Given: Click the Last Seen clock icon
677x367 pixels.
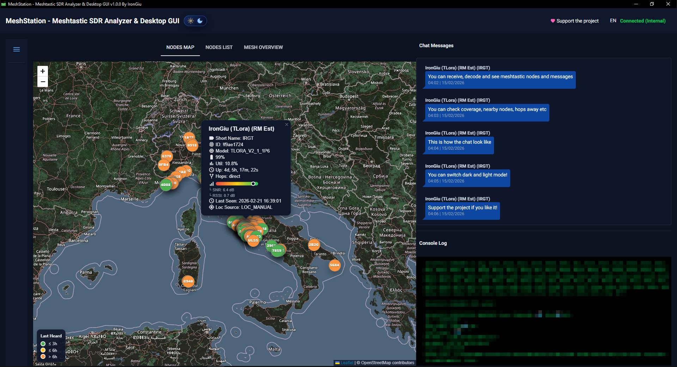Looking at the screenshot, I should [x=212, y=201].
